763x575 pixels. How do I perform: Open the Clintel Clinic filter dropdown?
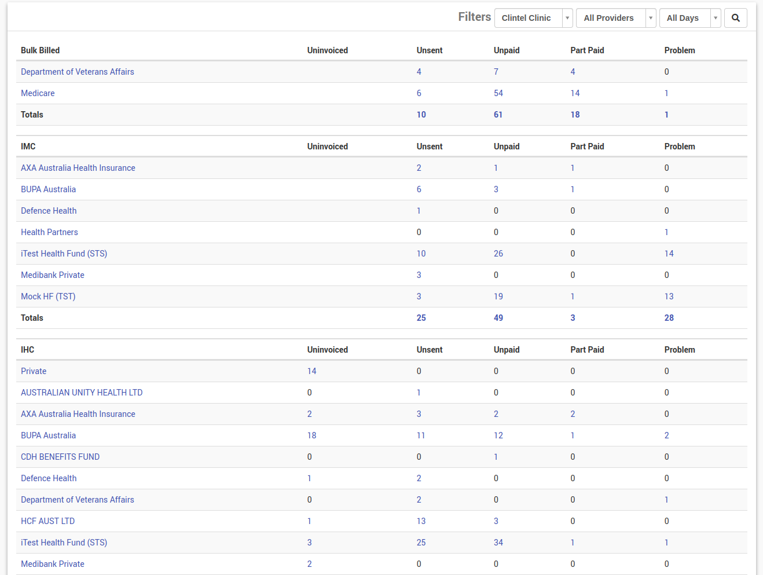coord(534,18)
